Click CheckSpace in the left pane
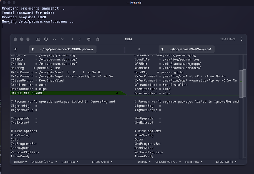Viewport: 254px width, 174px height. (x=20, y=148)
